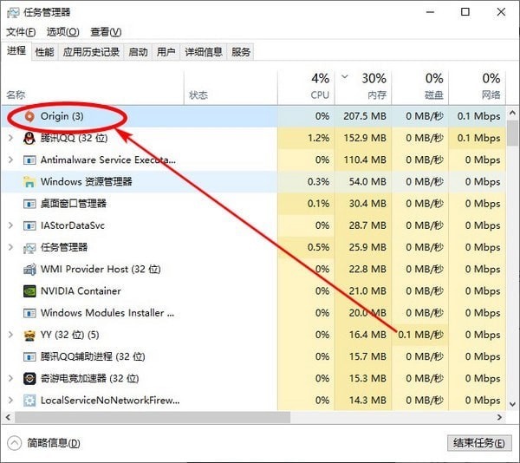
Task: Click the IAStorDataSvc process icon
Action: [29, 225]
